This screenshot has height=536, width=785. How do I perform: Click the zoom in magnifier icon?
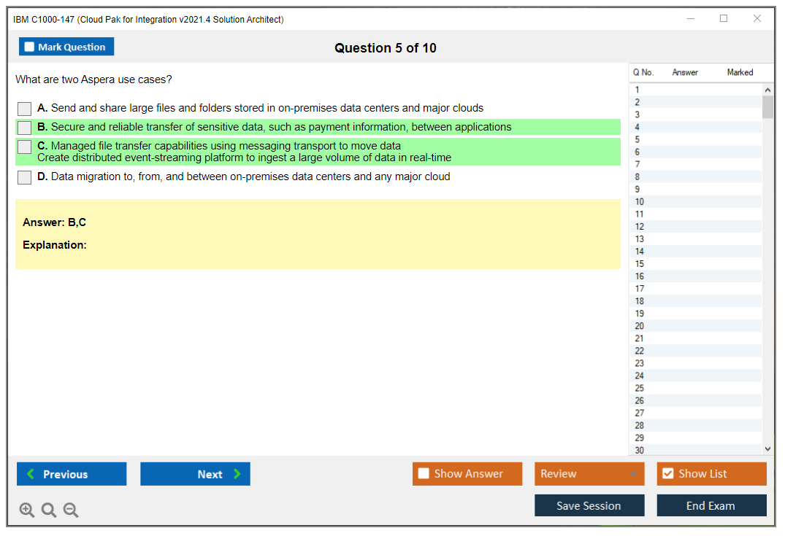pos(27,510)
